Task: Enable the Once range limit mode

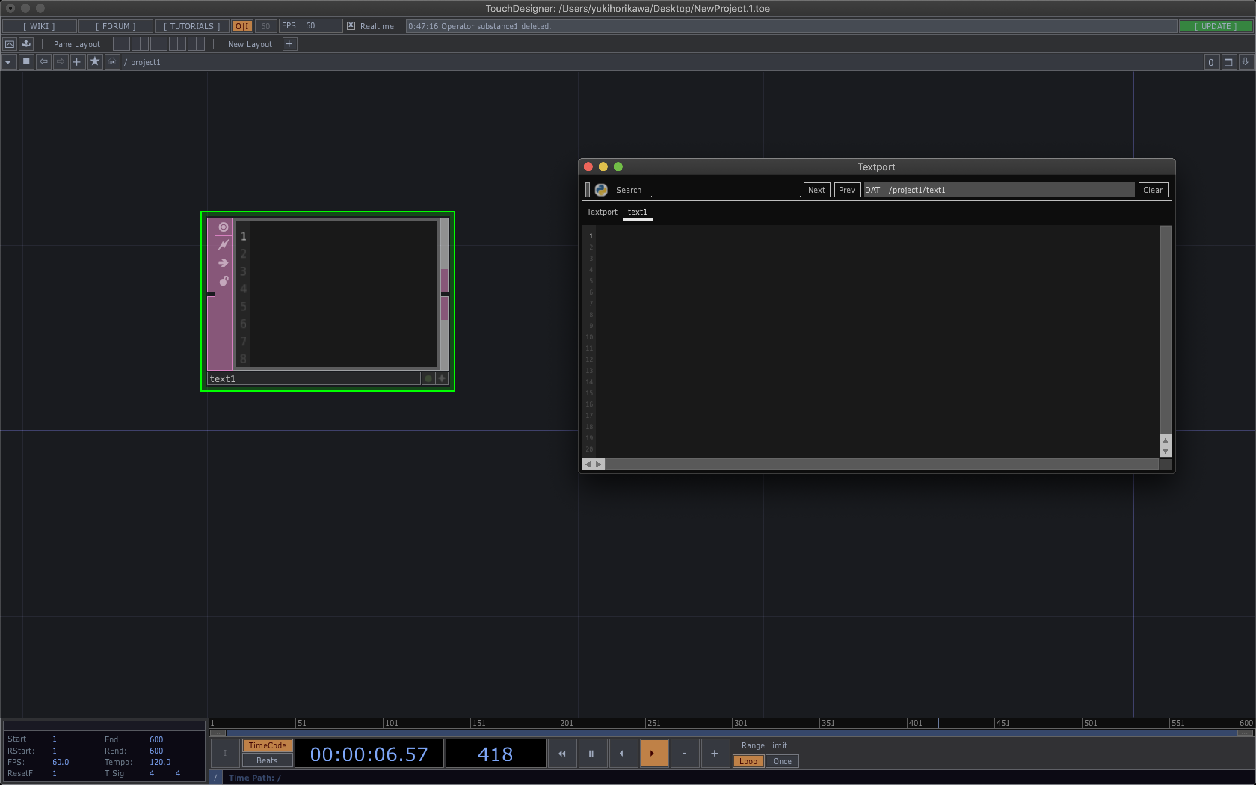Action: pos(782,761)
